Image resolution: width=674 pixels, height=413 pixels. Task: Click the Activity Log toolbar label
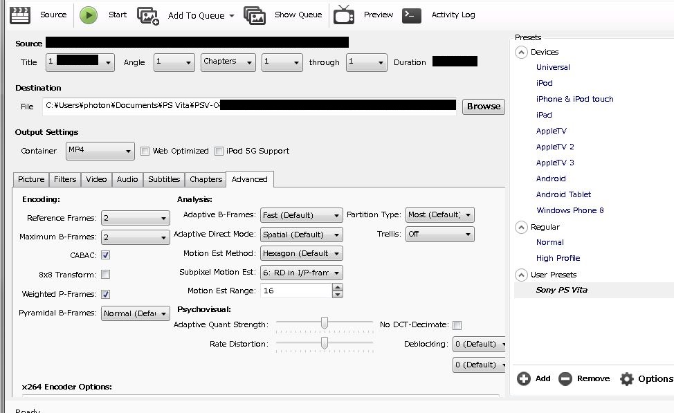[453, 15]
